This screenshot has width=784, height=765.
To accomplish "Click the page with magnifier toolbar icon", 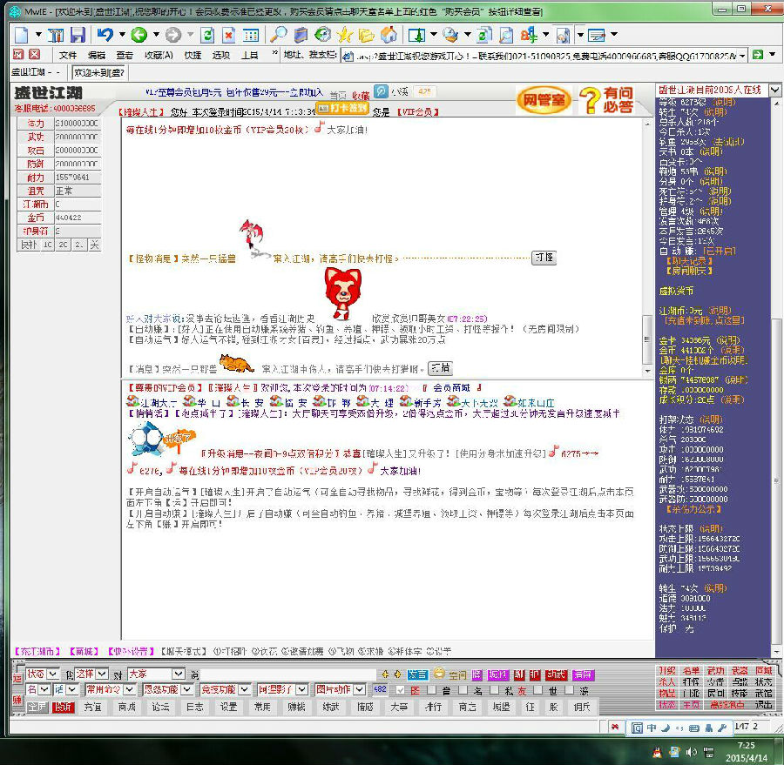I will [x=506, y=35].
